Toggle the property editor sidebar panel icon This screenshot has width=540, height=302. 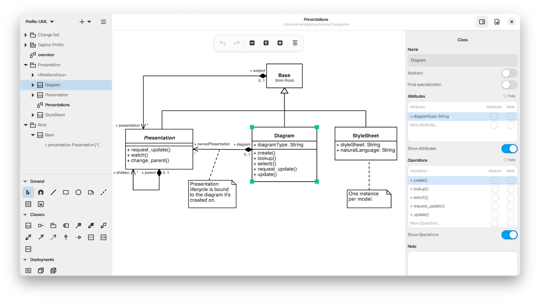coord(482,22)
